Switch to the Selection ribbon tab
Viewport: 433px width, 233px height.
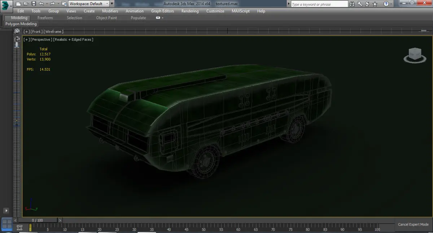(74, 18)
